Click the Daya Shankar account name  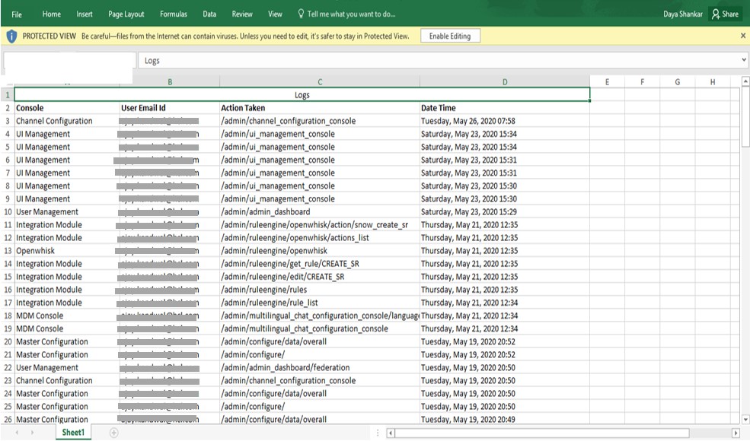(x=682, y=14)
